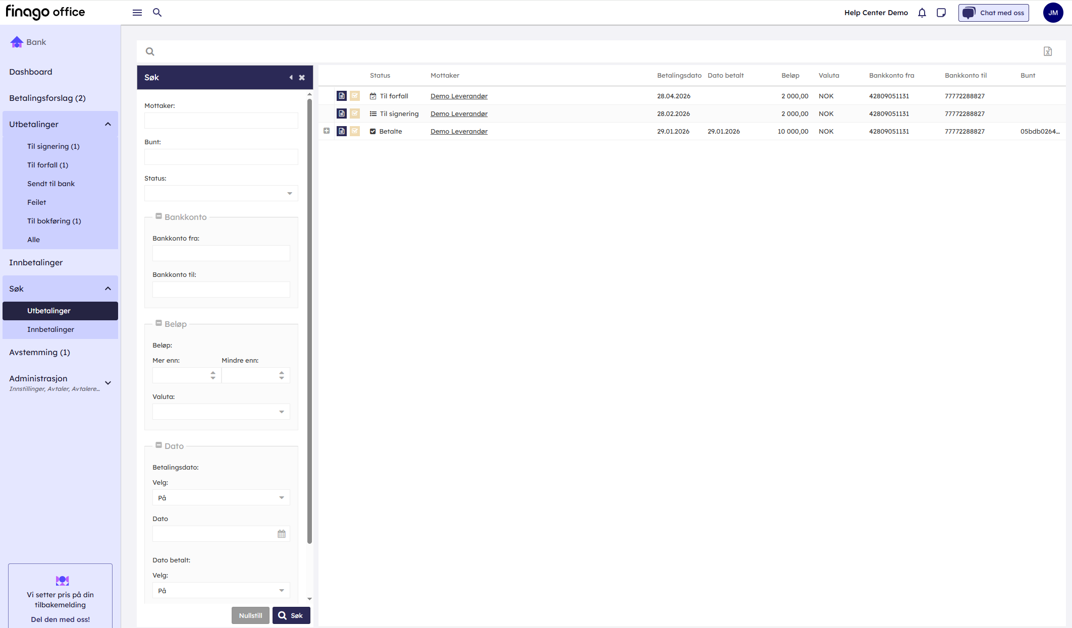Select Til signering (1) menu item

coord(53,146)
